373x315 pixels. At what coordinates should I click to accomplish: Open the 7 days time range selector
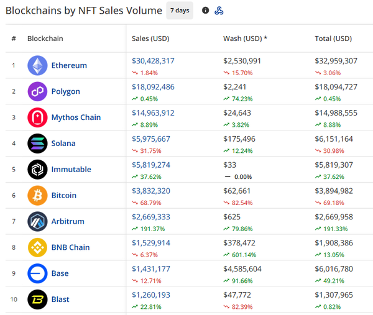coord(180,11)
